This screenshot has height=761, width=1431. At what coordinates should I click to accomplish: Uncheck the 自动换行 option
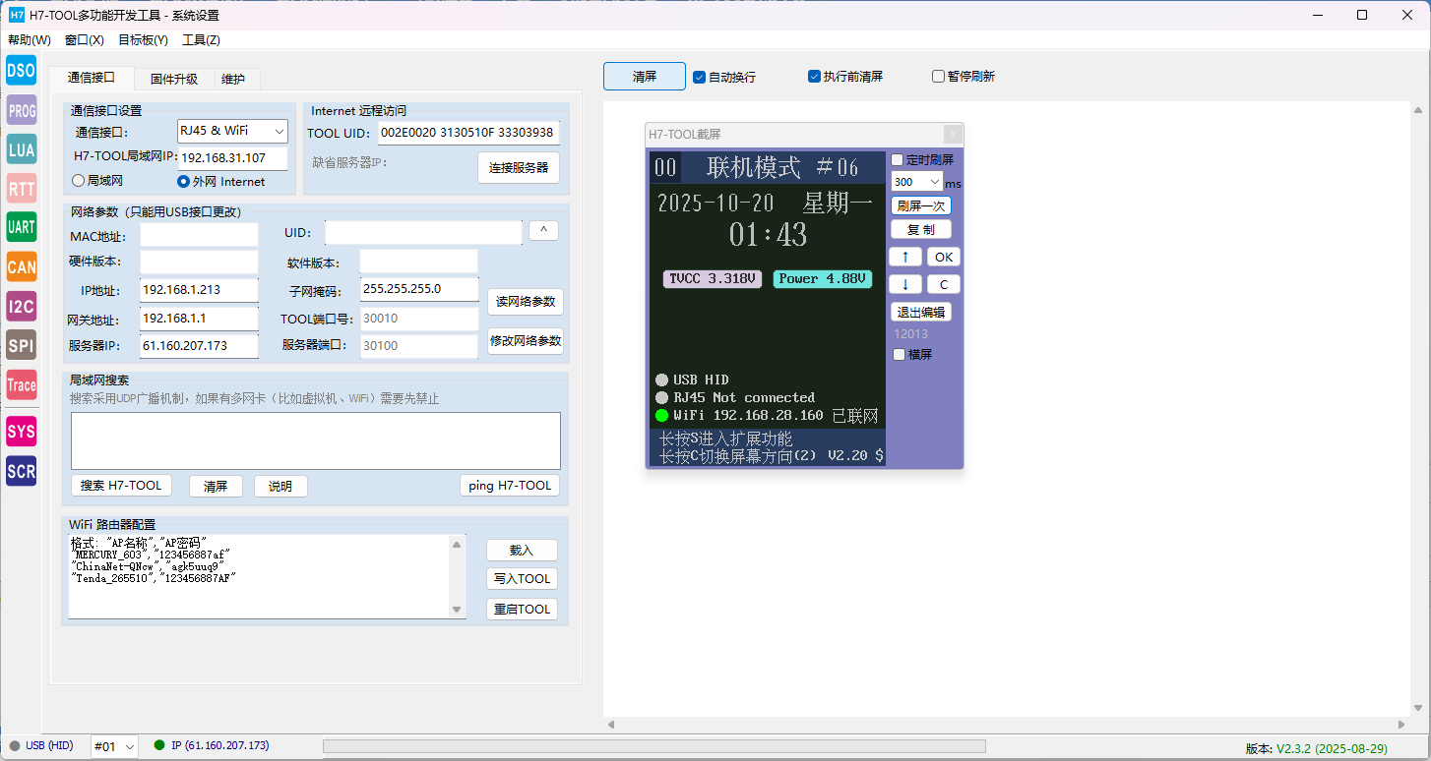point(699,77)
